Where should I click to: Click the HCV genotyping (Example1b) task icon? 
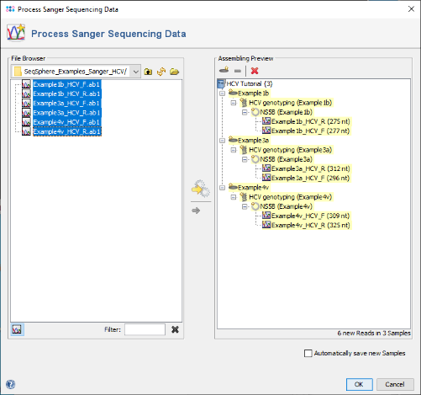tap(244, 103)
